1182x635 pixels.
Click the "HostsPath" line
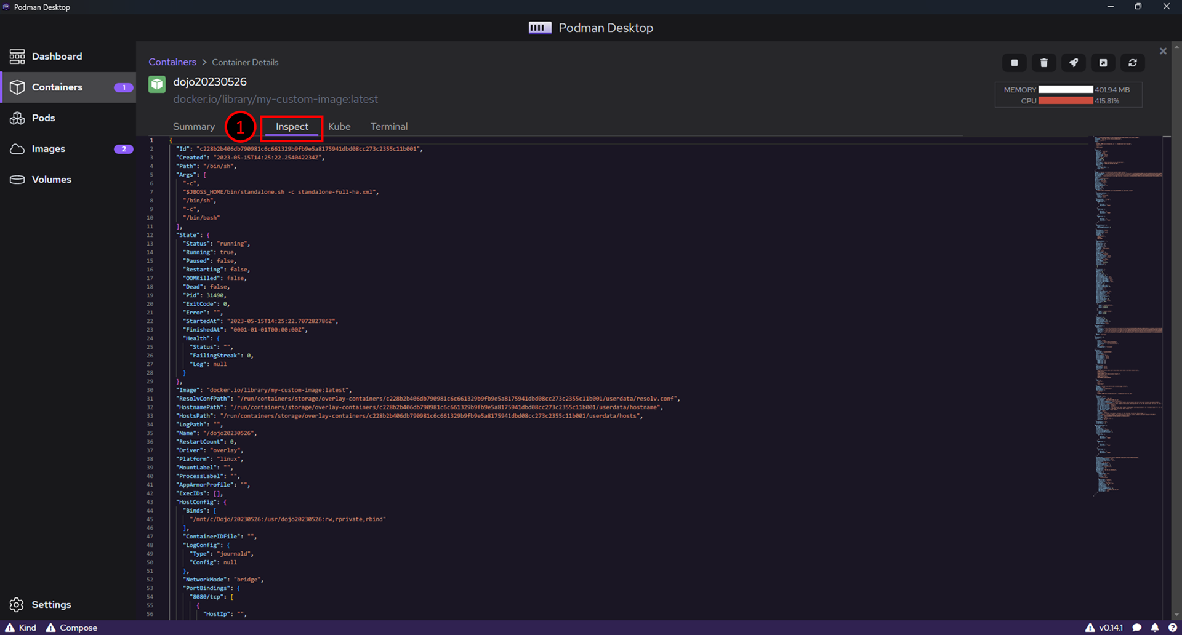point(410,416)
